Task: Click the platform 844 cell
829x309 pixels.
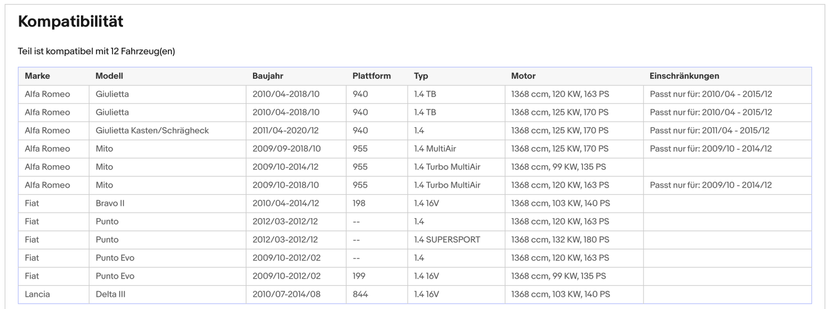Action: (x=360, y=294)
